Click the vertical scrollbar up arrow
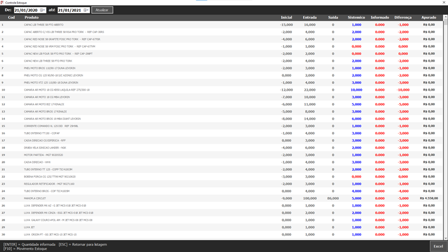This screenshot has width=448, height=252. click(445, 17)
